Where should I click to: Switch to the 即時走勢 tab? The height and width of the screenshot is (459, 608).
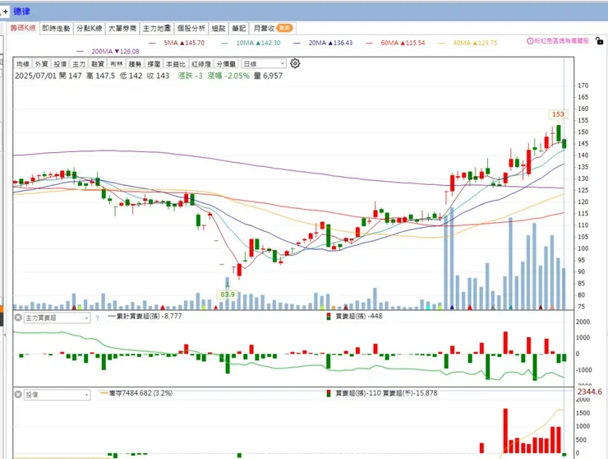point(56,28)
